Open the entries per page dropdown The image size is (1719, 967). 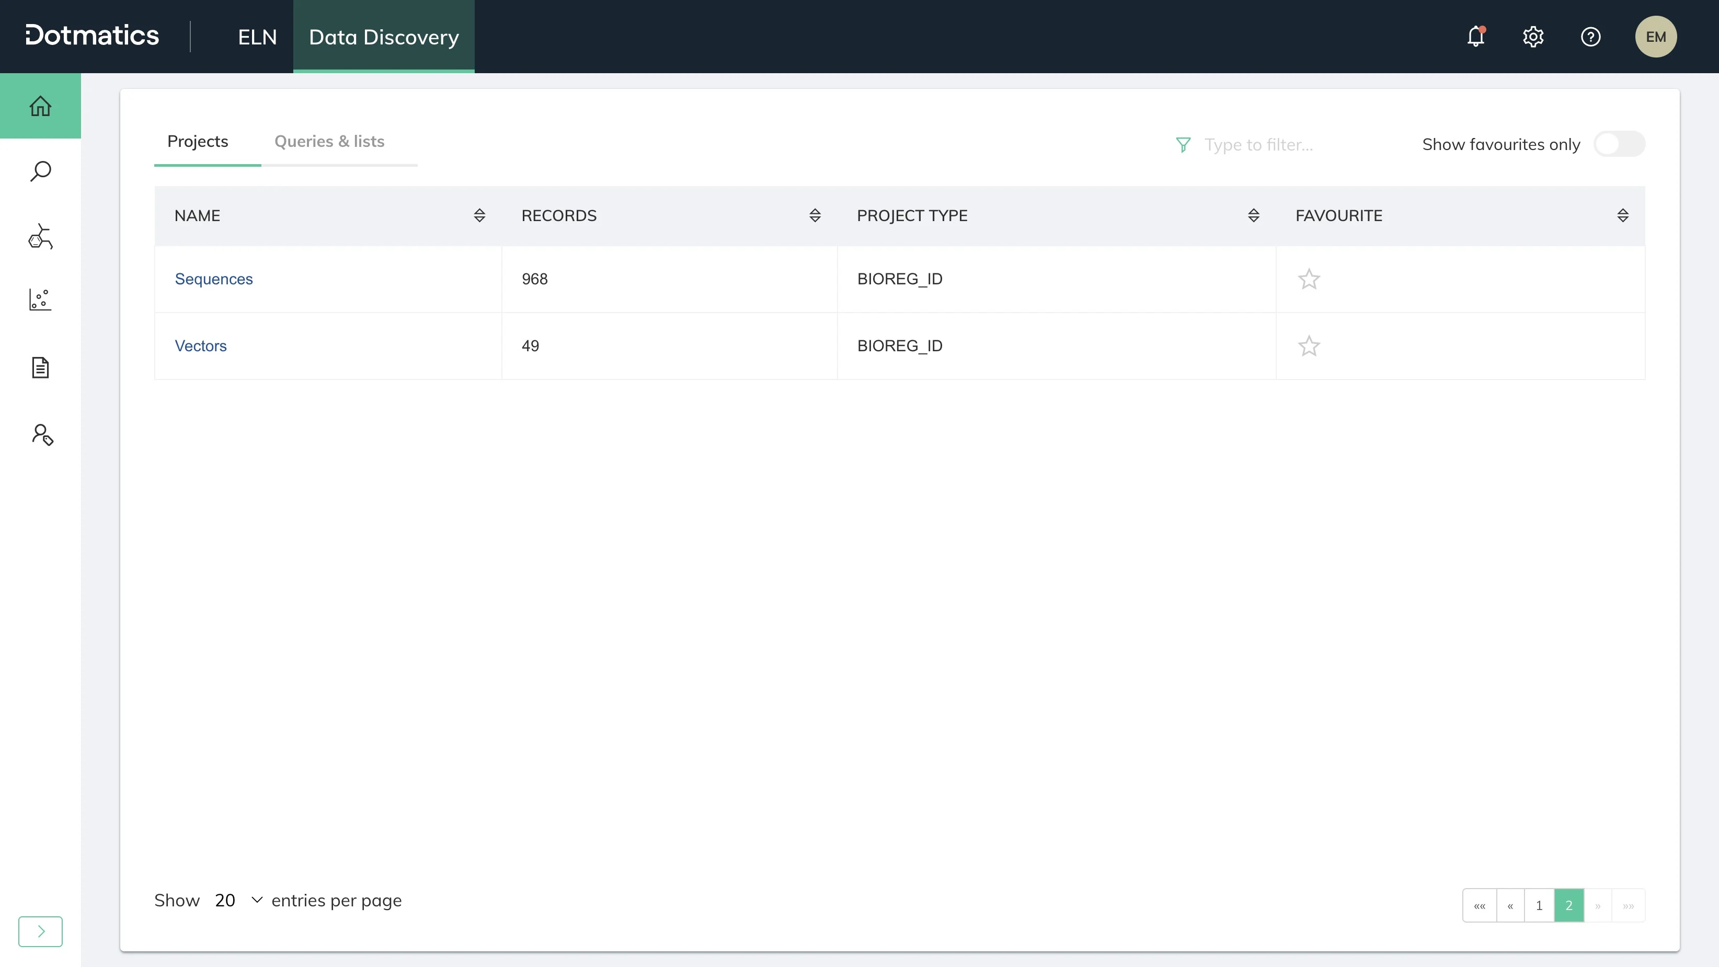[238, 900]
